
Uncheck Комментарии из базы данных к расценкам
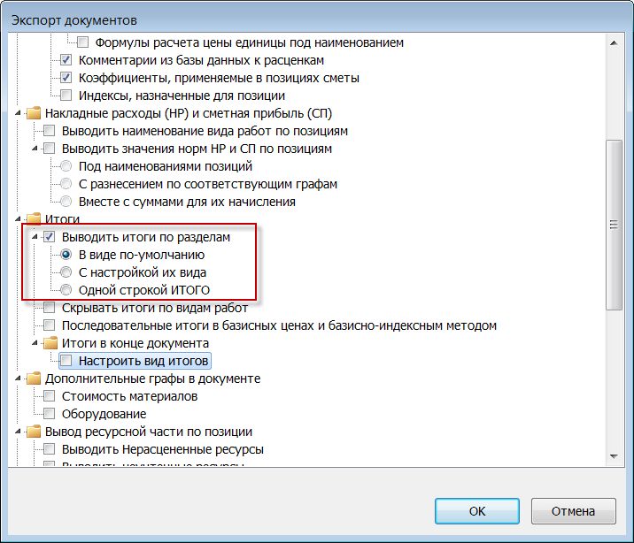click(x=66, y=60)
